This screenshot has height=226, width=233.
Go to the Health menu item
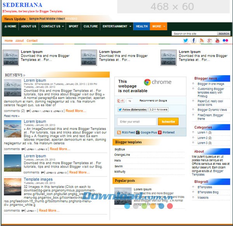[141, 26]
